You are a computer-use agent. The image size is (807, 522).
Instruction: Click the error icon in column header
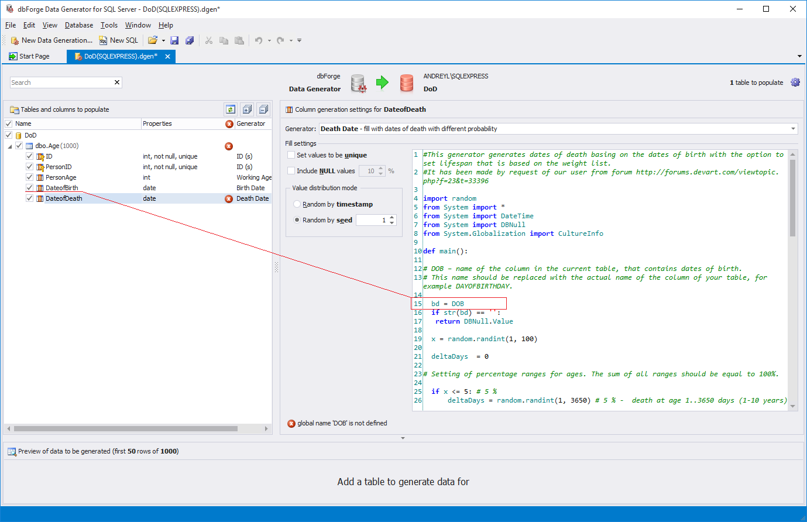(229, 124)
